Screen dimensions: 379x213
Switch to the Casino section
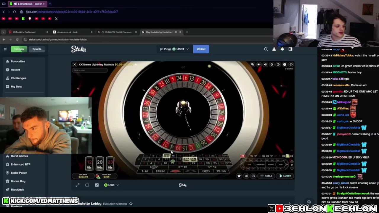click(x=19, y=49)
